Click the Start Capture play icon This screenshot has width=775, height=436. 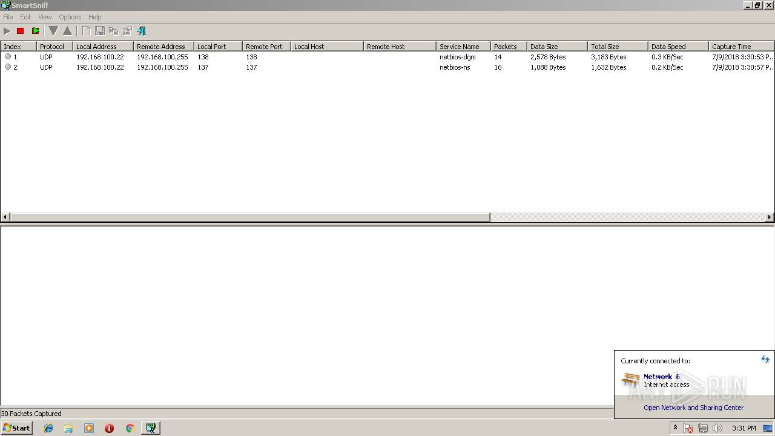click(7, 31)
